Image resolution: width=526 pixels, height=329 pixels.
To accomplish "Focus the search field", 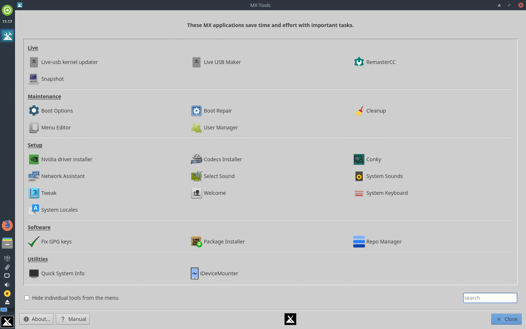I will [x=490, y=298].
